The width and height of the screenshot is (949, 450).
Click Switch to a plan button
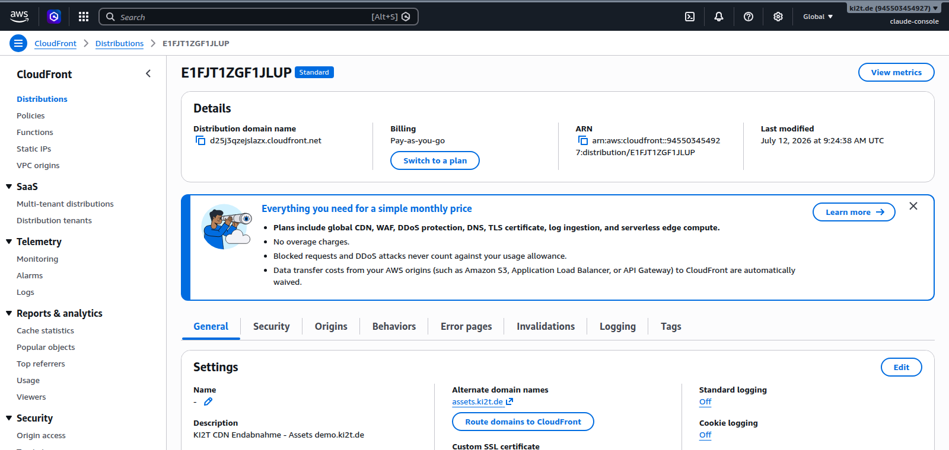(x=435, y=160)
